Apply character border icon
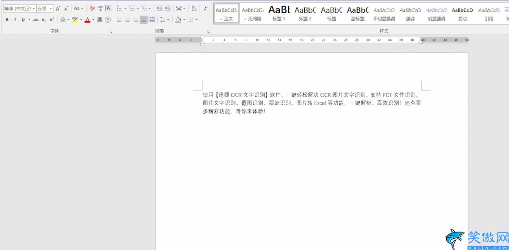The width and height of the screenshot is (509, 250). (108, 8)
